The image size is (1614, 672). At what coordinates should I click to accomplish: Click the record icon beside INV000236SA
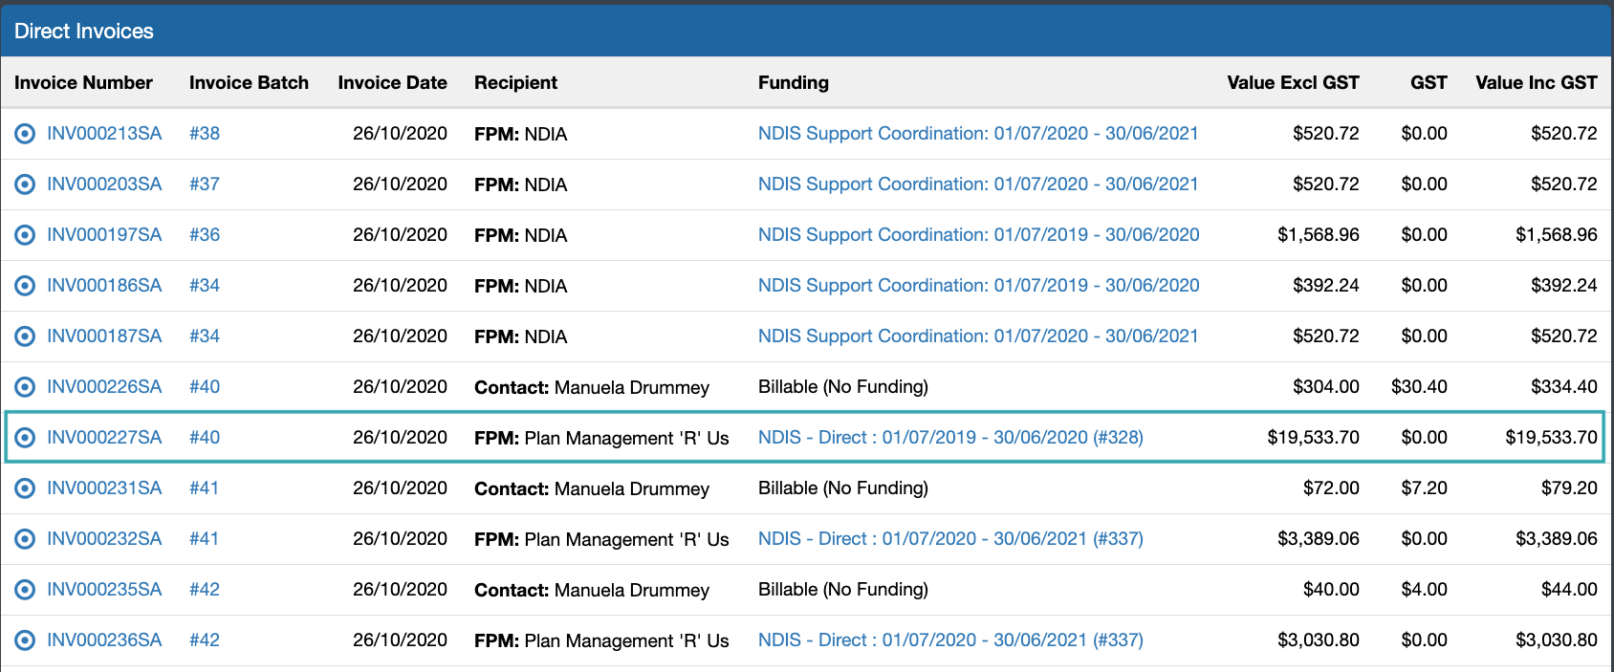click(x=25, y=640)
